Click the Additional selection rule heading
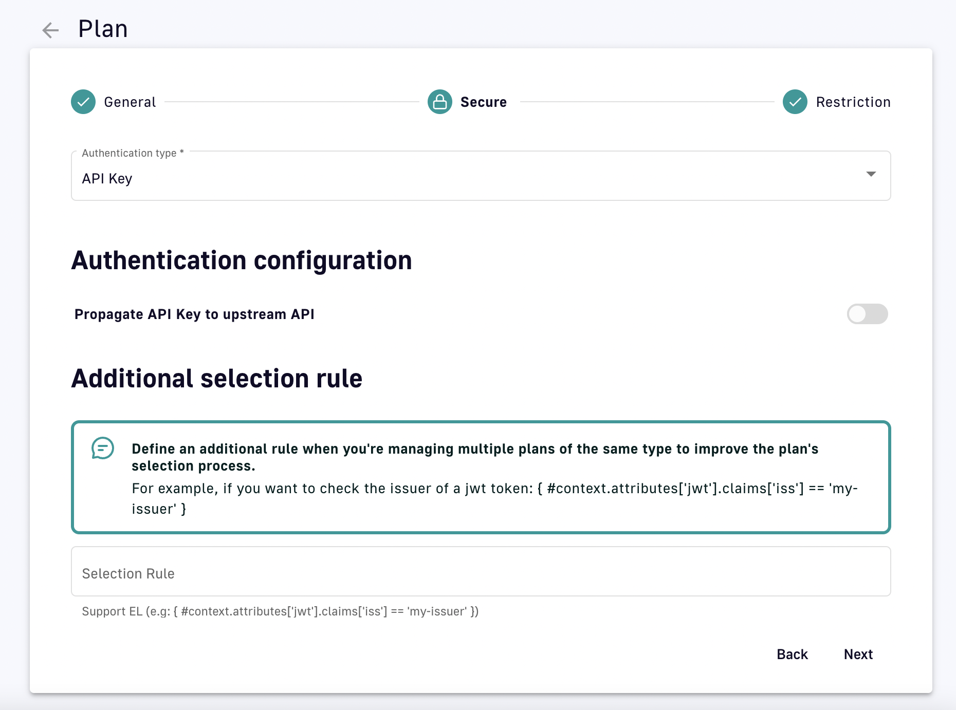Image resolution: width=956 pixels, height=710 pixels. [x=217, y=379]
